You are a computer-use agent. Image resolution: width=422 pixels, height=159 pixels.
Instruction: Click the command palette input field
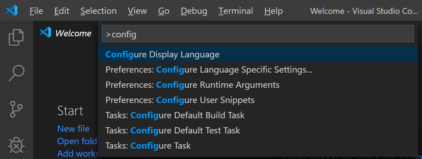(x=258, y=34)
